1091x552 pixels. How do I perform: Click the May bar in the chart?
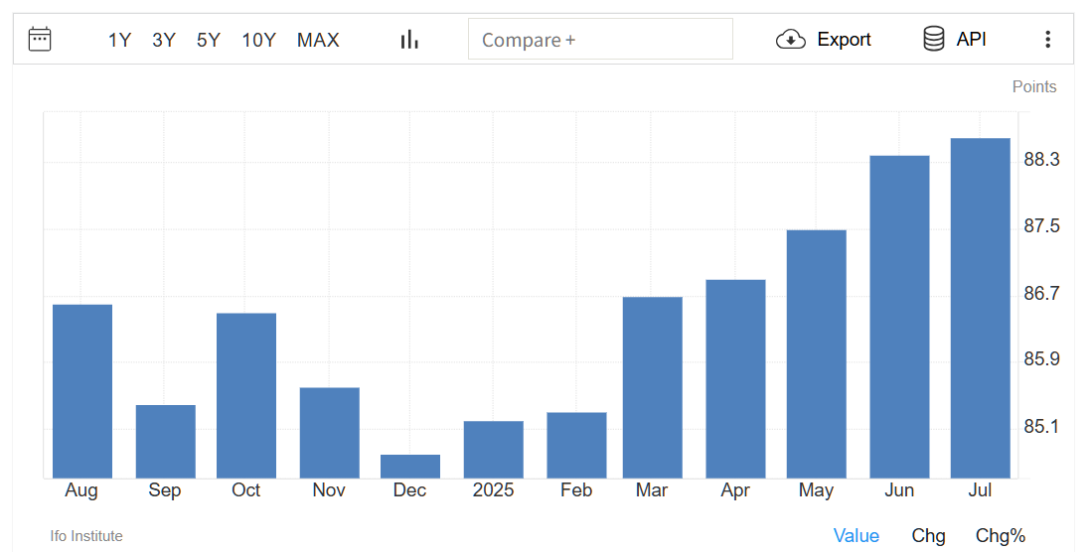[817, 353]
